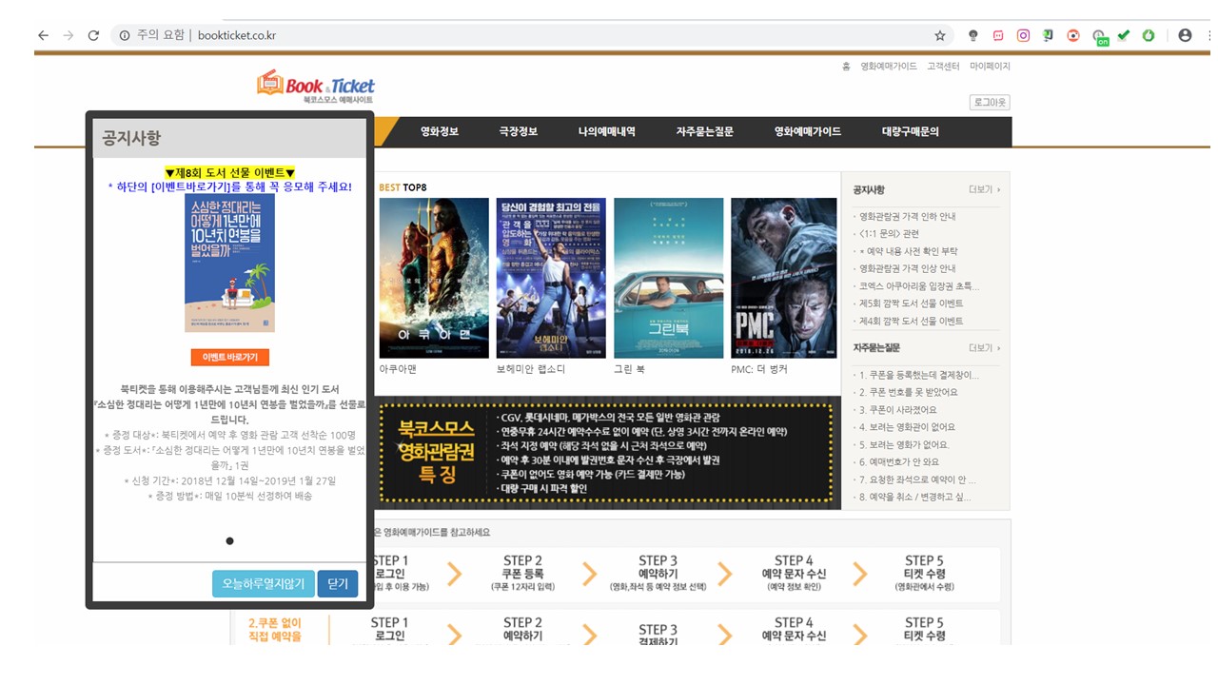The width and height of the screenshot is (1218, 685).
Task: Open the Chrome profile avatar
Action: point(1185,35)
